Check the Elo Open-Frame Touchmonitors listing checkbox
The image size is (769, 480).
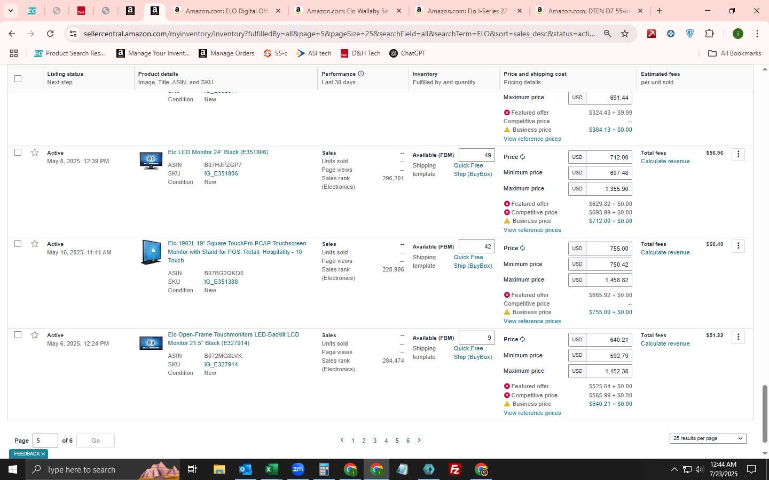click(x=18, y=335)
